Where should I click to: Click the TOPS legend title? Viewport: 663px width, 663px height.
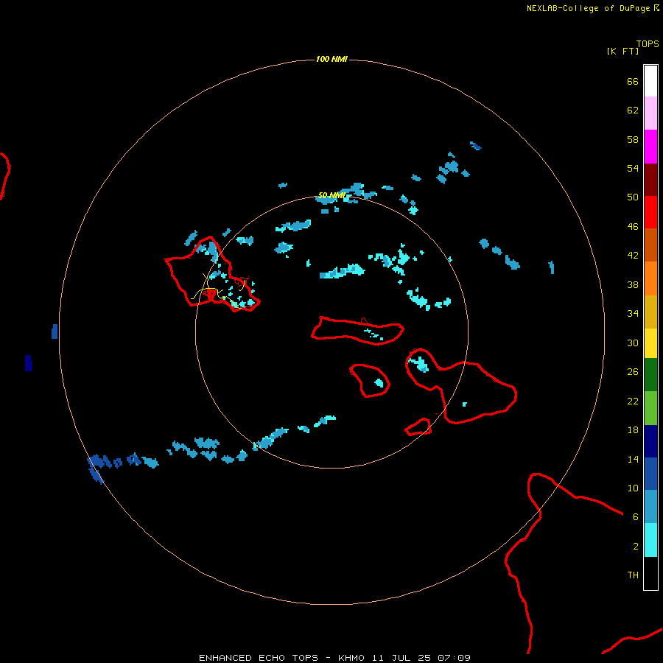point(648,44)
